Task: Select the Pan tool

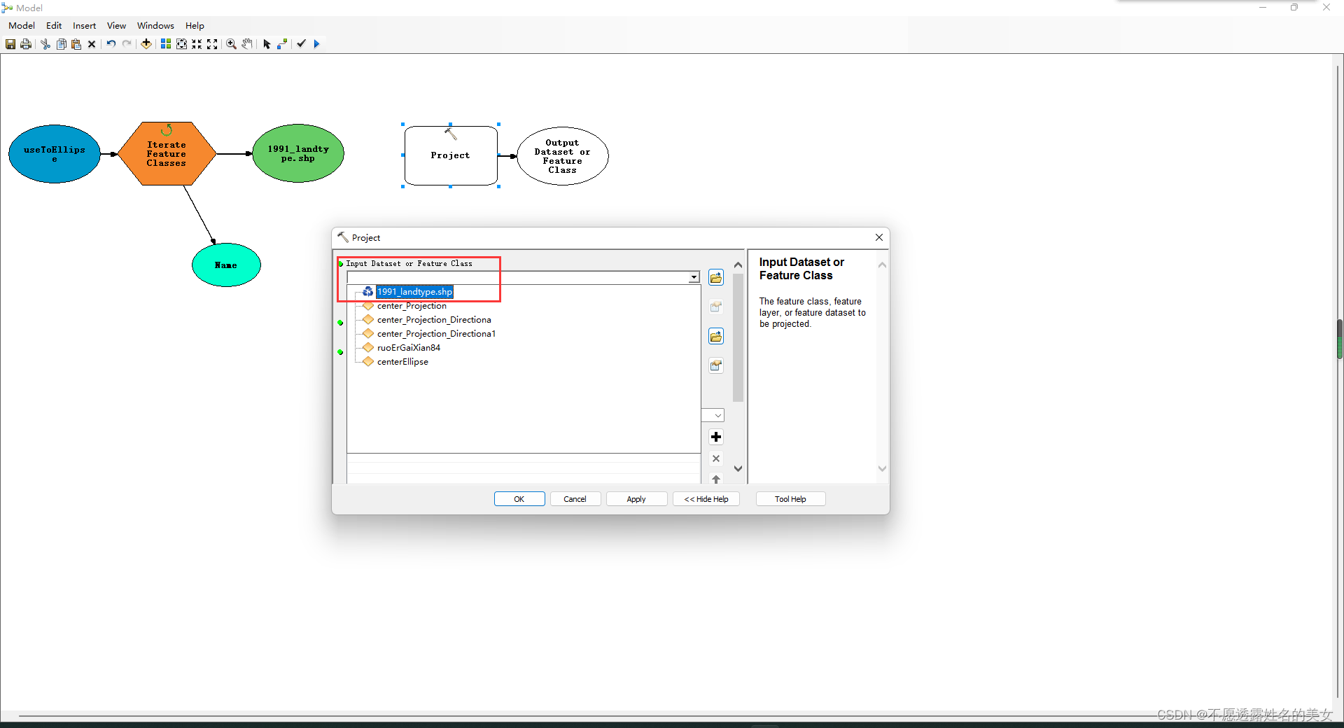Action: pyautogui.click(x=246, y=43)
